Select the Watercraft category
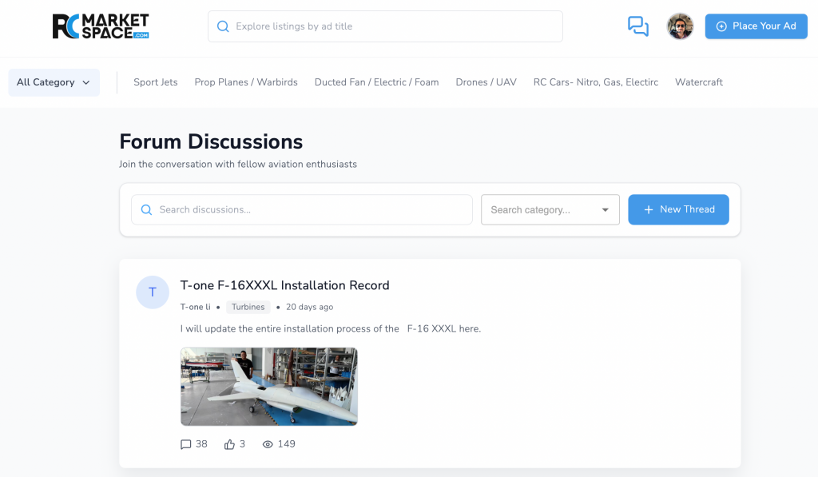This screenshot has width=818, height=477. tap(698, 82)
